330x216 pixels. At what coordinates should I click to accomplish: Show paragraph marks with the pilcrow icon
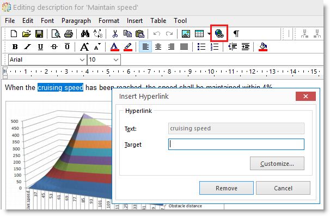[x=236, y=34]
